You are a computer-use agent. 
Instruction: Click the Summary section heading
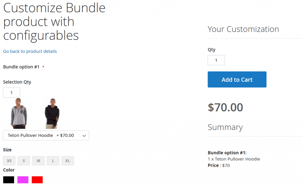225,127
